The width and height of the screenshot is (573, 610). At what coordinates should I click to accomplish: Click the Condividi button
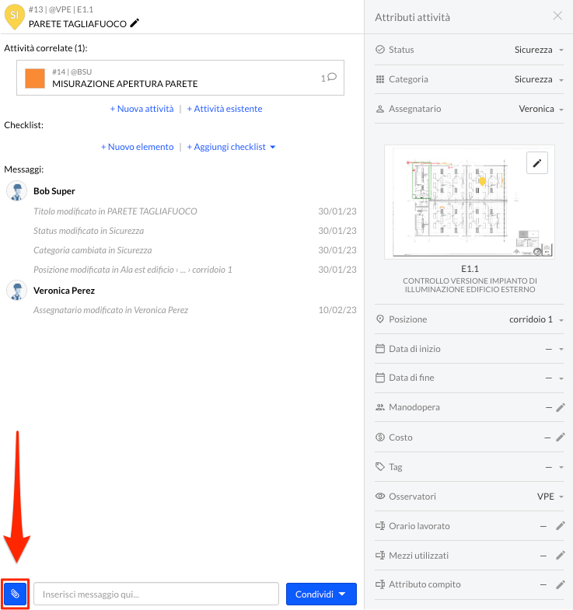click(x=321, y=594)
